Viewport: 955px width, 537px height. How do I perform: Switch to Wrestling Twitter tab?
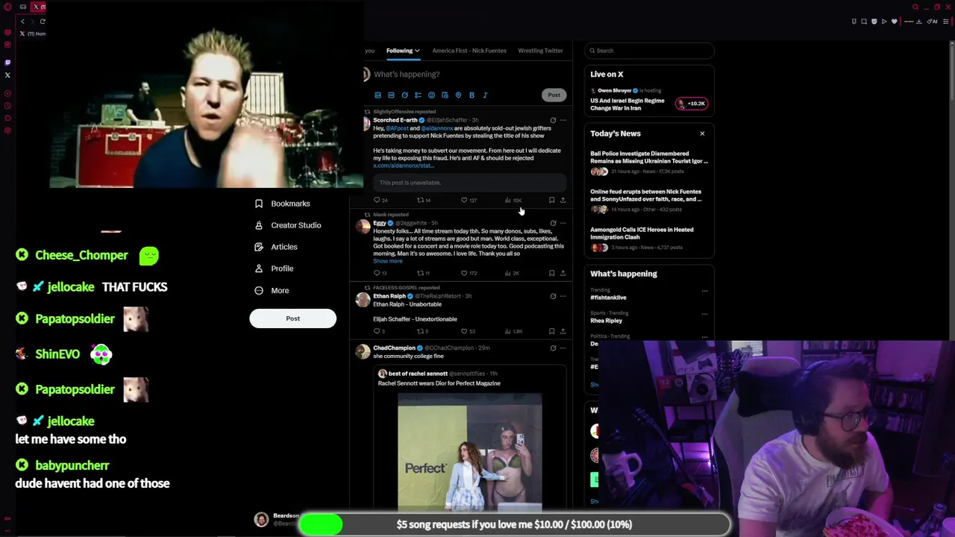click(540, 51)
